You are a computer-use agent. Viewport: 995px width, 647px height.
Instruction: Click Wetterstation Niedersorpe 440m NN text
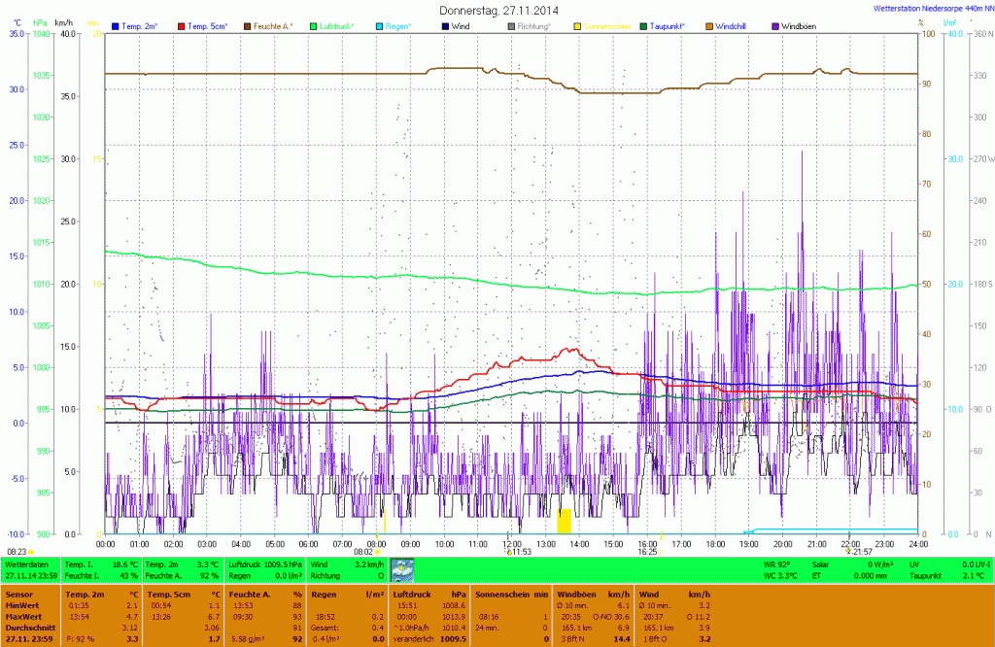930,8
